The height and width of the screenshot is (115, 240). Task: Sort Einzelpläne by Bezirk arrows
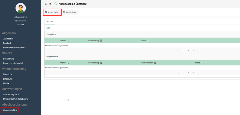point(149,41)
